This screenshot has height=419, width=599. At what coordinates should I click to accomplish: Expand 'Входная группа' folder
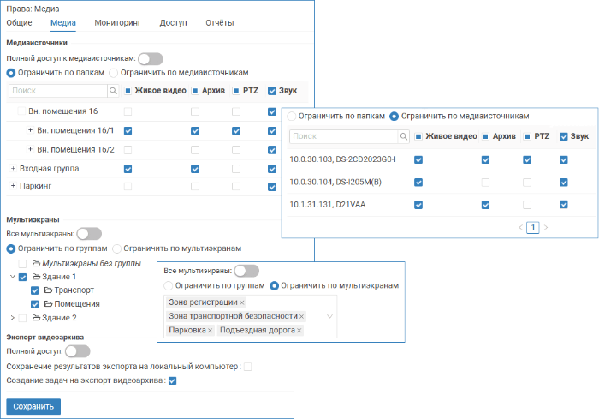(x=13, y=168)
